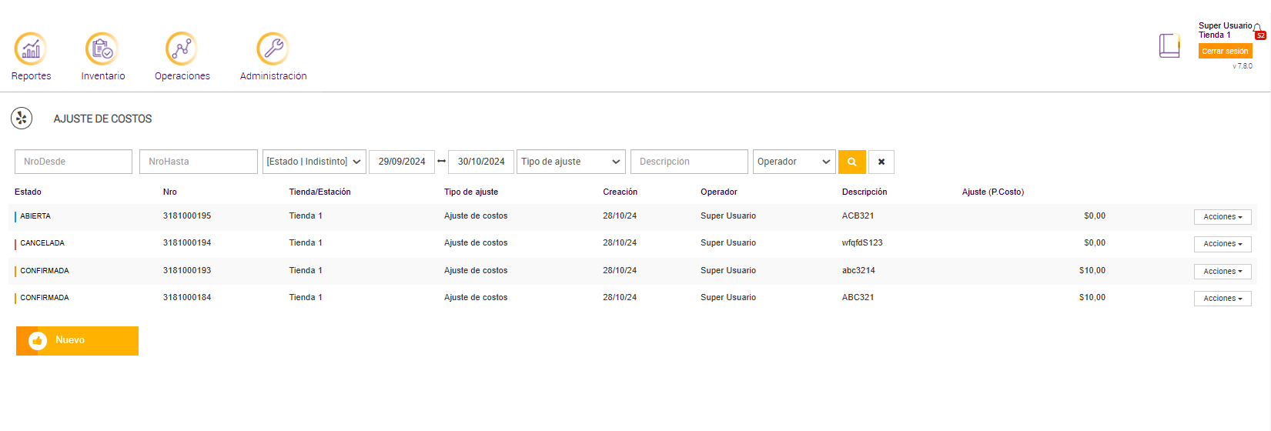Open the Operaciones graph icon

[x=182, y=49]
